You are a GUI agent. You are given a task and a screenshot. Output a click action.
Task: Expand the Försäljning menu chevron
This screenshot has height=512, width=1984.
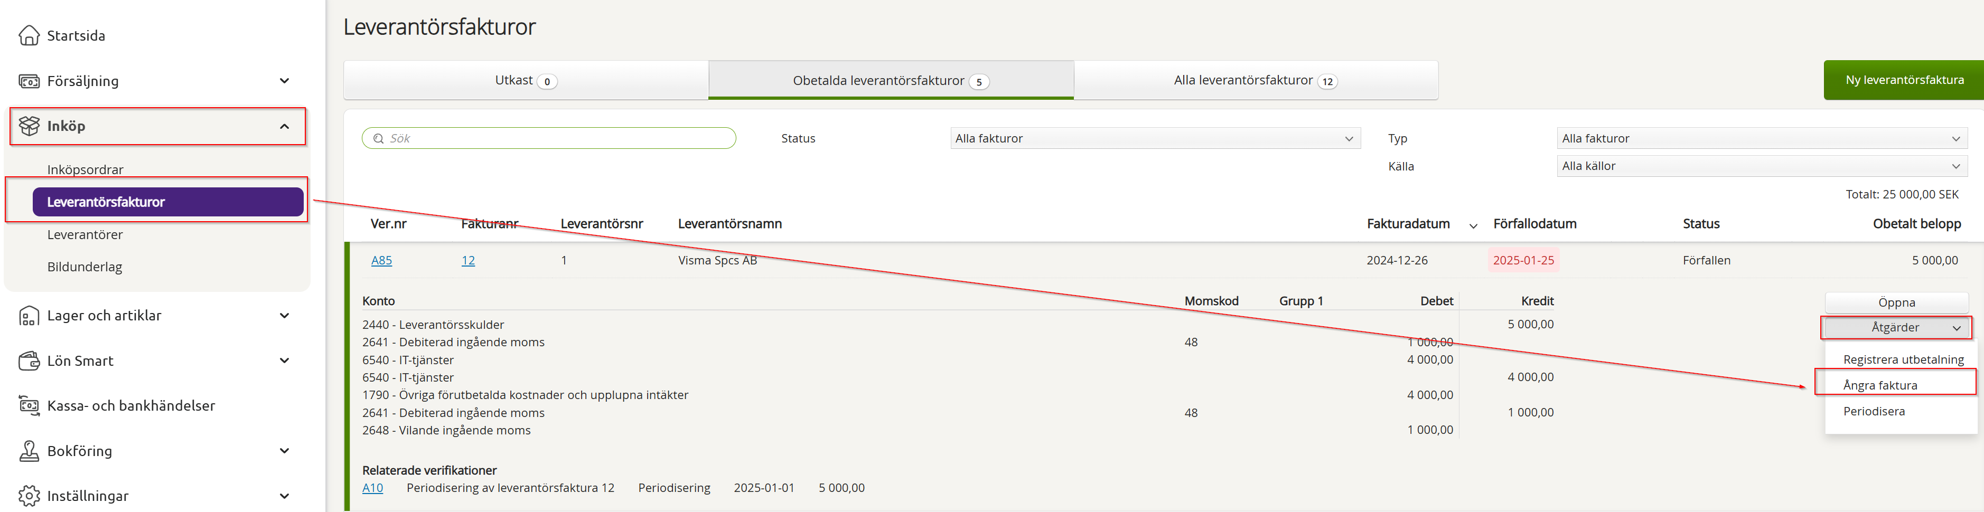click(x=284, y=81)
